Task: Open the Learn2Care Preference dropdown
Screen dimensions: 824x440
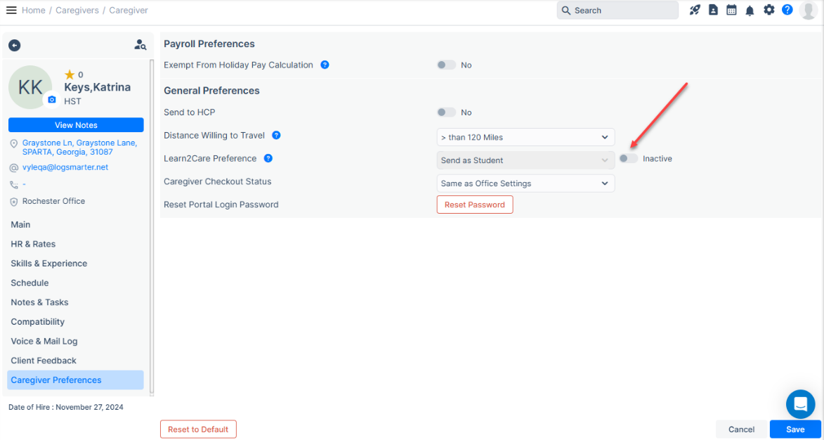Action: click(x=525, y=160)
